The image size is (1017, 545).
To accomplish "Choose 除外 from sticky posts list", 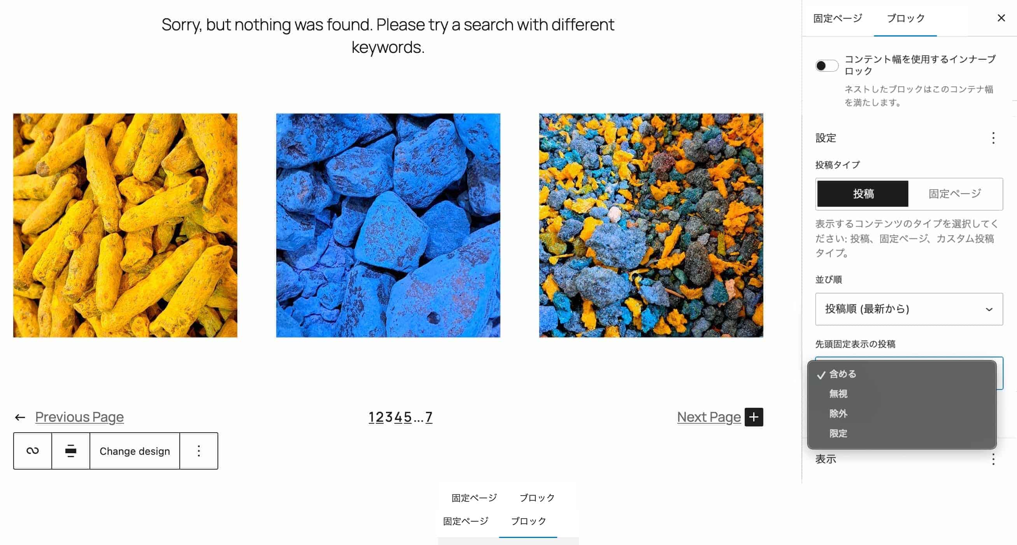I will point(838,414).
